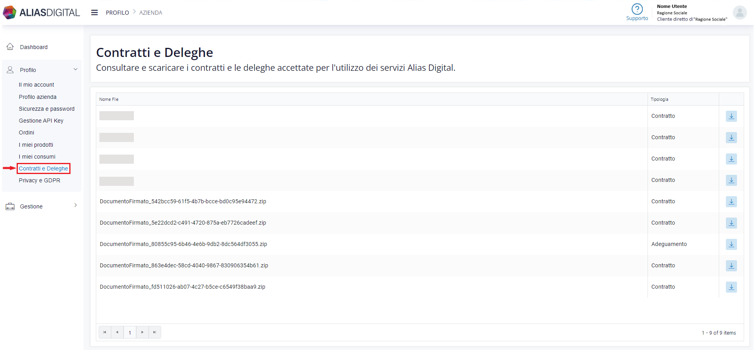Viewport: 756px width, 350px height.
Task: Select Contratti e Deleghe menu item
Action: click(x=44, y=168)
